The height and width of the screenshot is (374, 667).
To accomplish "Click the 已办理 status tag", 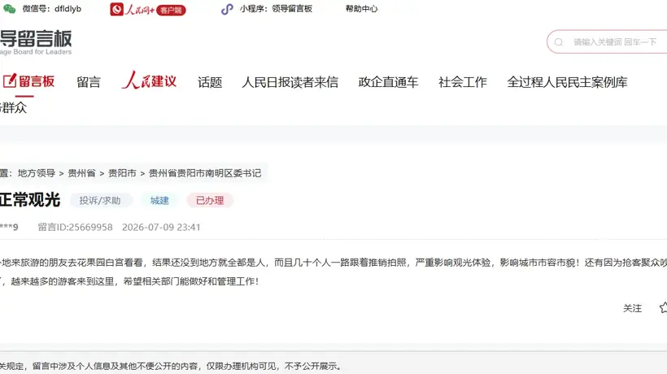I will [x=210, y=200].
